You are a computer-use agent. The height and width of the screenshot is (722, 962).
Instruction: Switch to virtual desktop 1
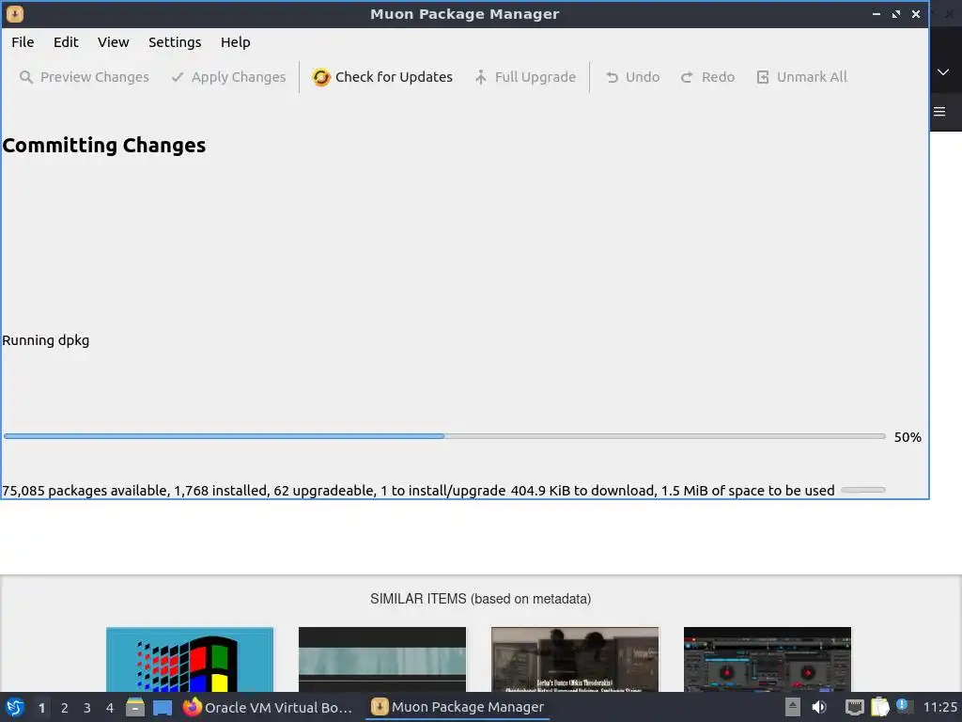click(x=41, y=708)
